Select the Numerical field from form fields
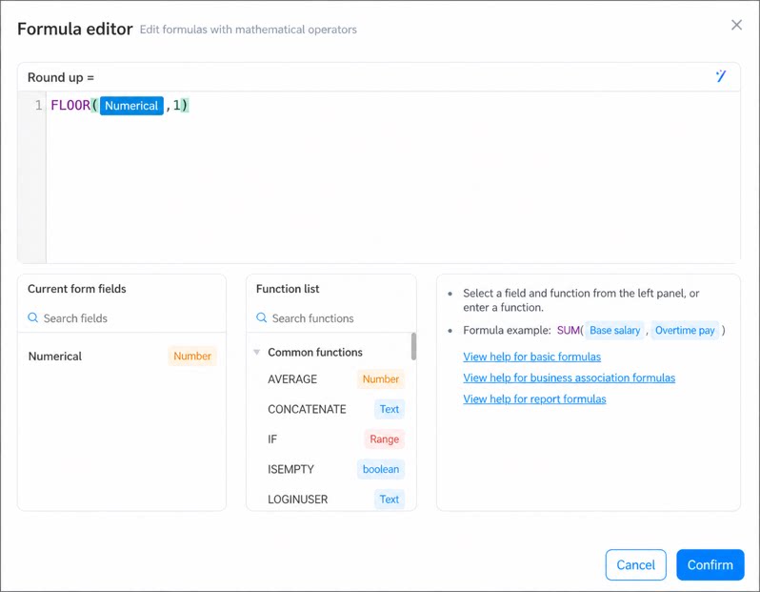 [122, 357]
